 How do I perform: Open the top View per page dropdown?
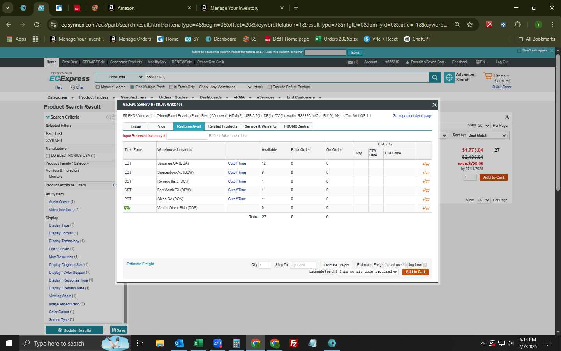point(483,126)
